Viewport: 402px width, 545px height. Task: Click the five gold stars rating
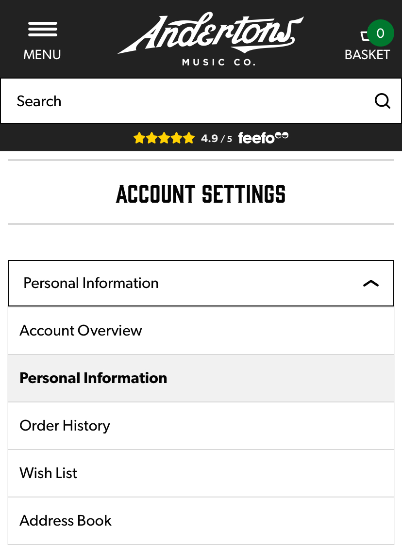(x=164, y=138)
